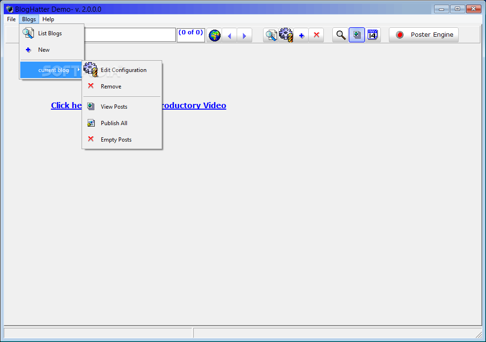The width and height of the screenshot is (486, 342).
Task: Click the globe browser icon in toolbar
Action: (214, 35)
